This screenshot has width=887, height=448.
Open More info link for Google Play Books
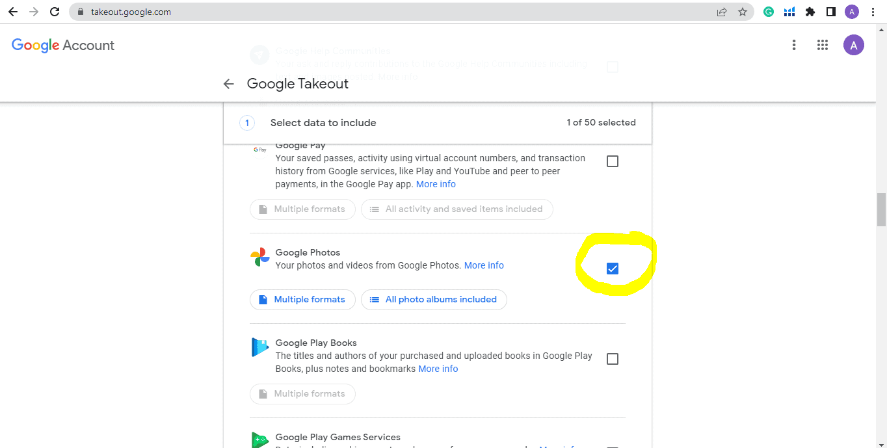coord(438,369)
